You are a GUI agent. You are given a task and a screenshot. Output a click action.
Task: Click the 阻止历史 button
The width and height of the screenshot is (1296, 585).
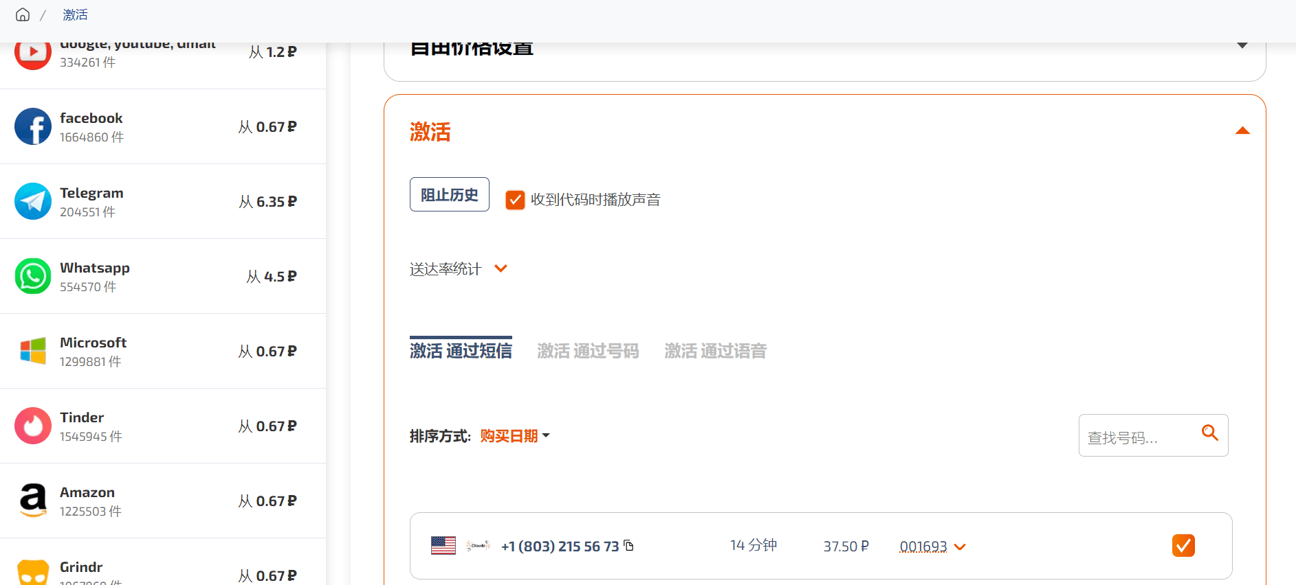click(450, 194)
